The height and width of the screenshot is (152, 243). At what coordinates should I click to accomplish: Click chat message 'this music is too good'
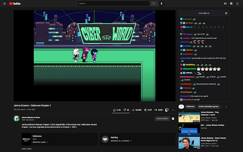(x=194, y=96)
